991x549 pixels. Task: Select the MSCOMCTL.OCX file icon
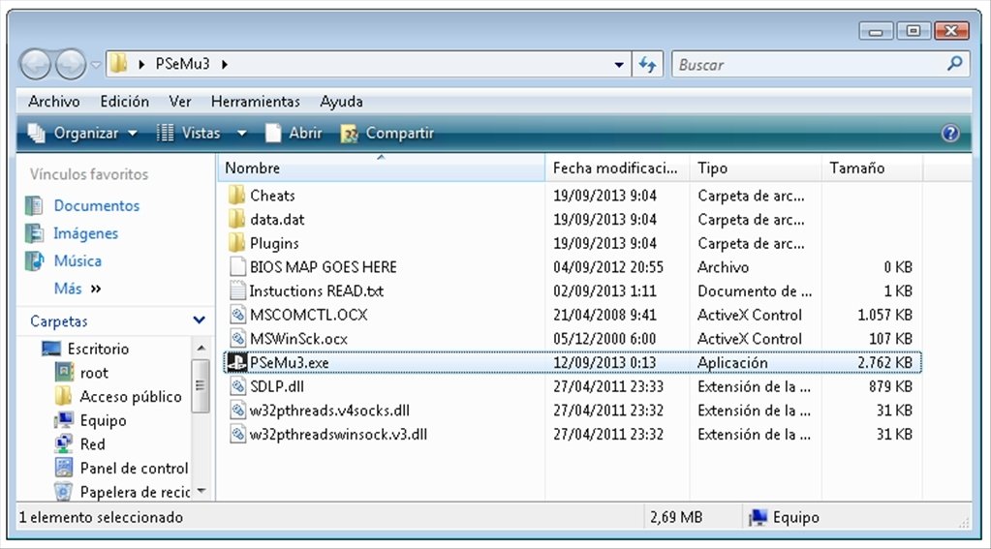237,315
